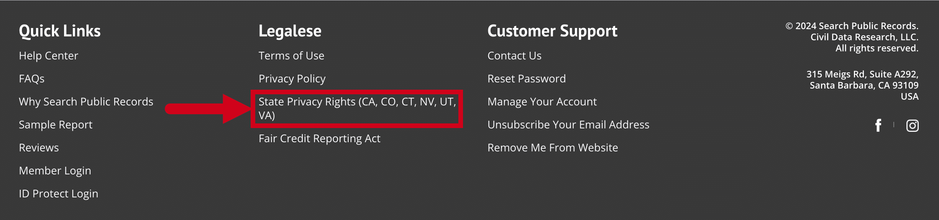939x220 pixels.
Task: Open Fair Credit Reporting Act link
Action: tap(319, 138)
